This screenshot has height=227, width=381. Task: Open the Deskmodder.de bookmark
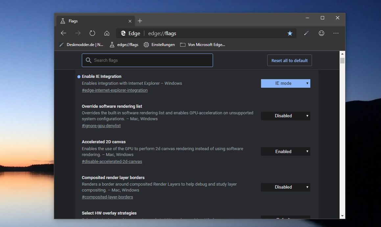pyautogui.click(x=82, y=45)
